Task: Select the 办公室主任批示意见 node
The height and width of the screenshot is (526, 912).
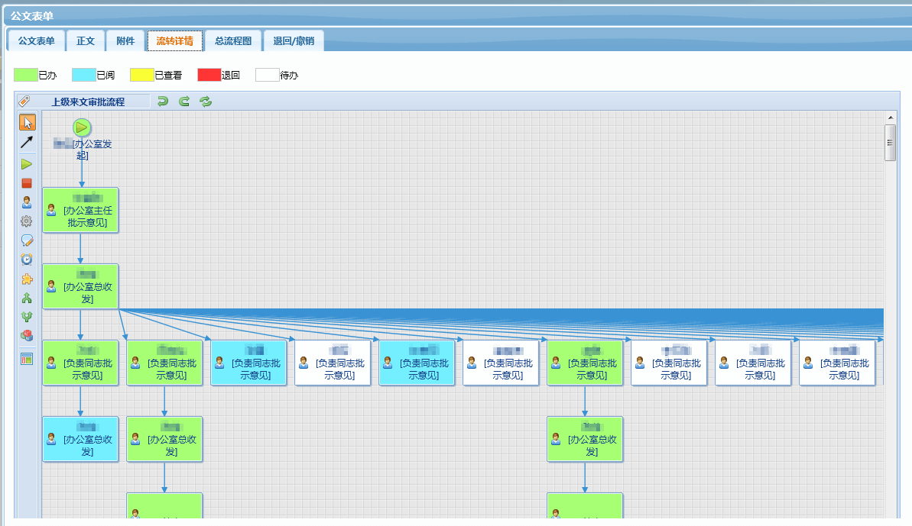Action: pos(80,210)
